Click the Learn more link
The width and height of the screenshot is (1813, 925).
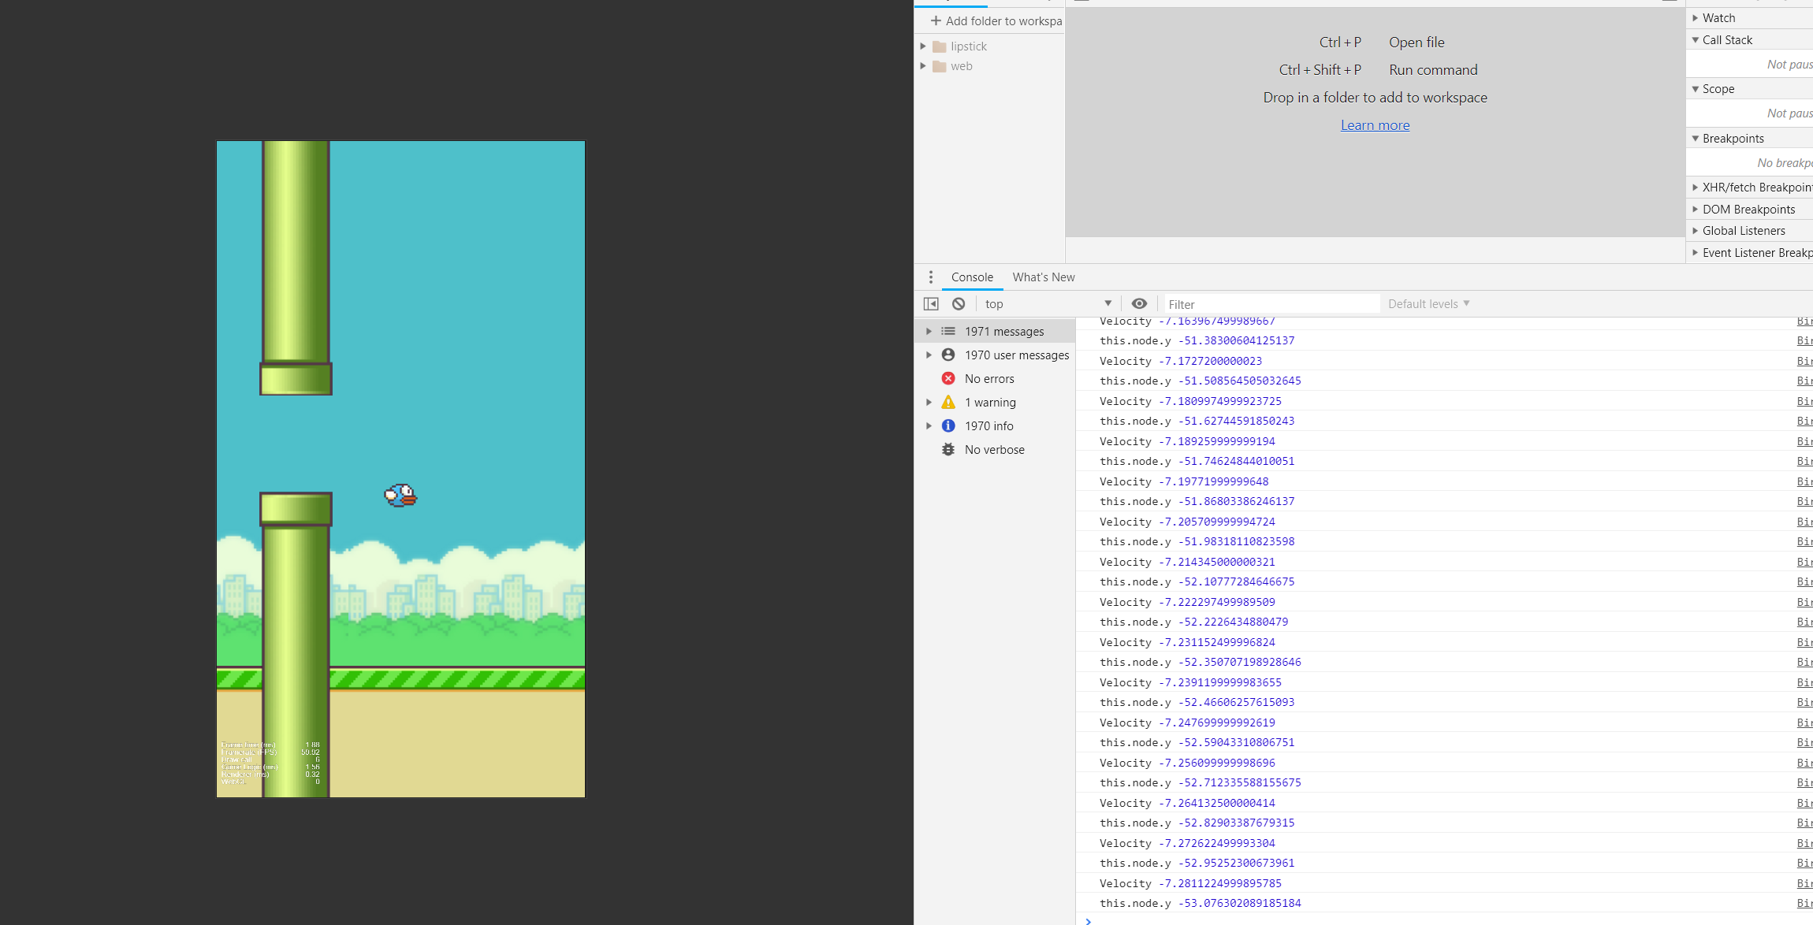click(1375, 125)
